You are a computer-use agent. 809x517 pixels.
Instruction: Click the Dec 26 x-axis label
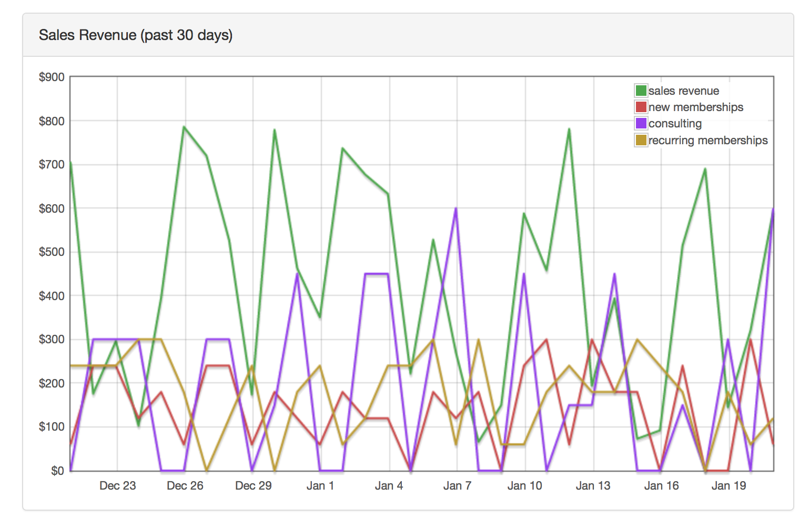coord(185,485)
